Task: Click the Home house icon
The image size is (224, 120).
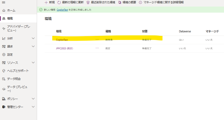Action: coord(4,10)
